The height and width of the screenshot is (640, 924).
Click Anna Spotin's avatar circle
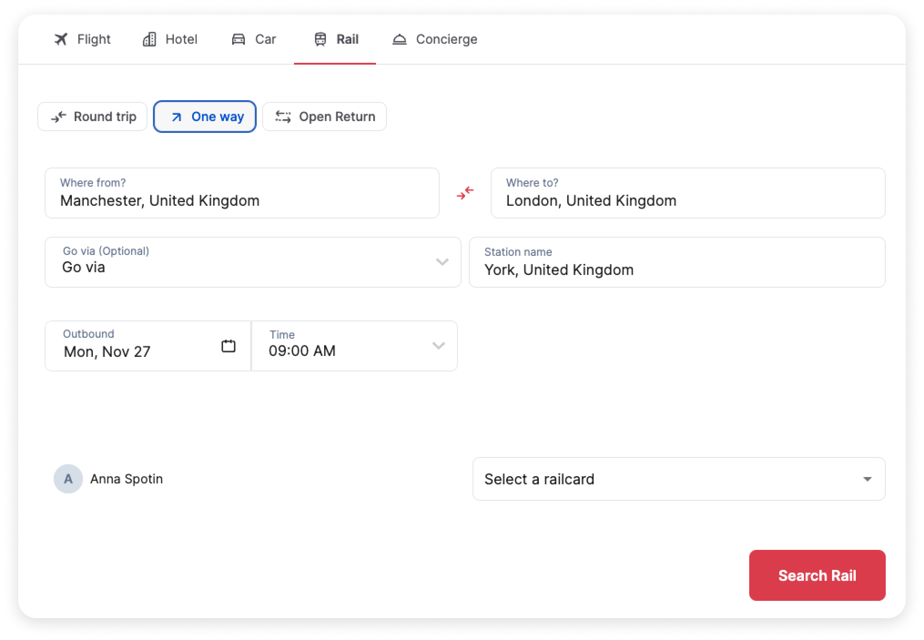(x=68, y=479)
